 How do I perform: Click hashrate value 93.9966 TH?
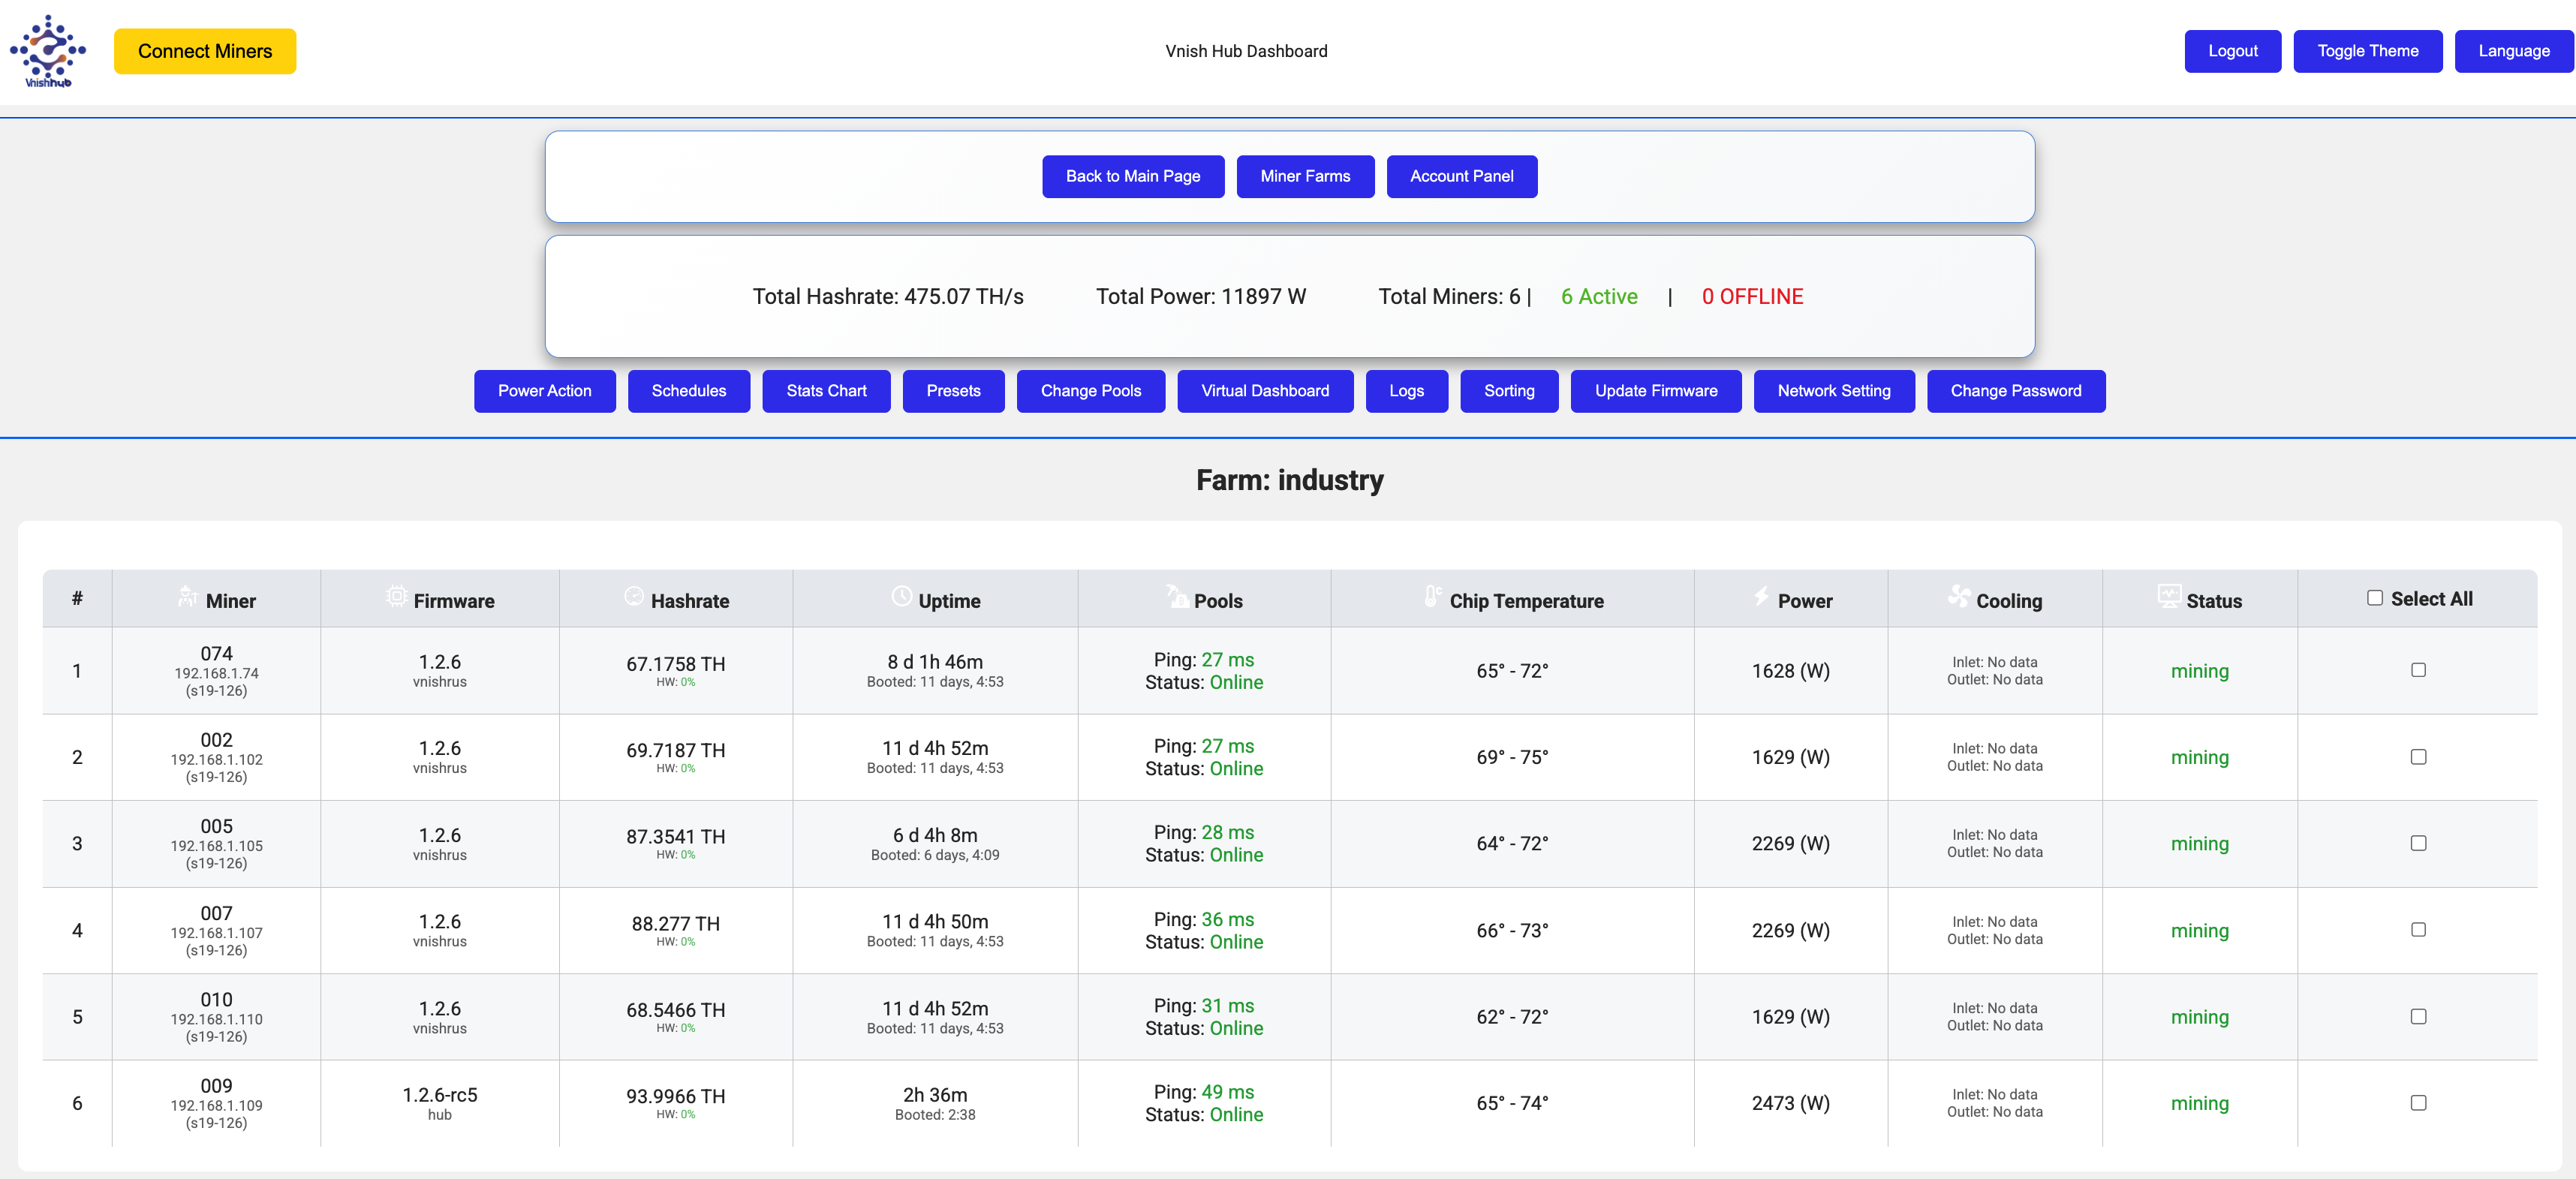point(675,1097)
